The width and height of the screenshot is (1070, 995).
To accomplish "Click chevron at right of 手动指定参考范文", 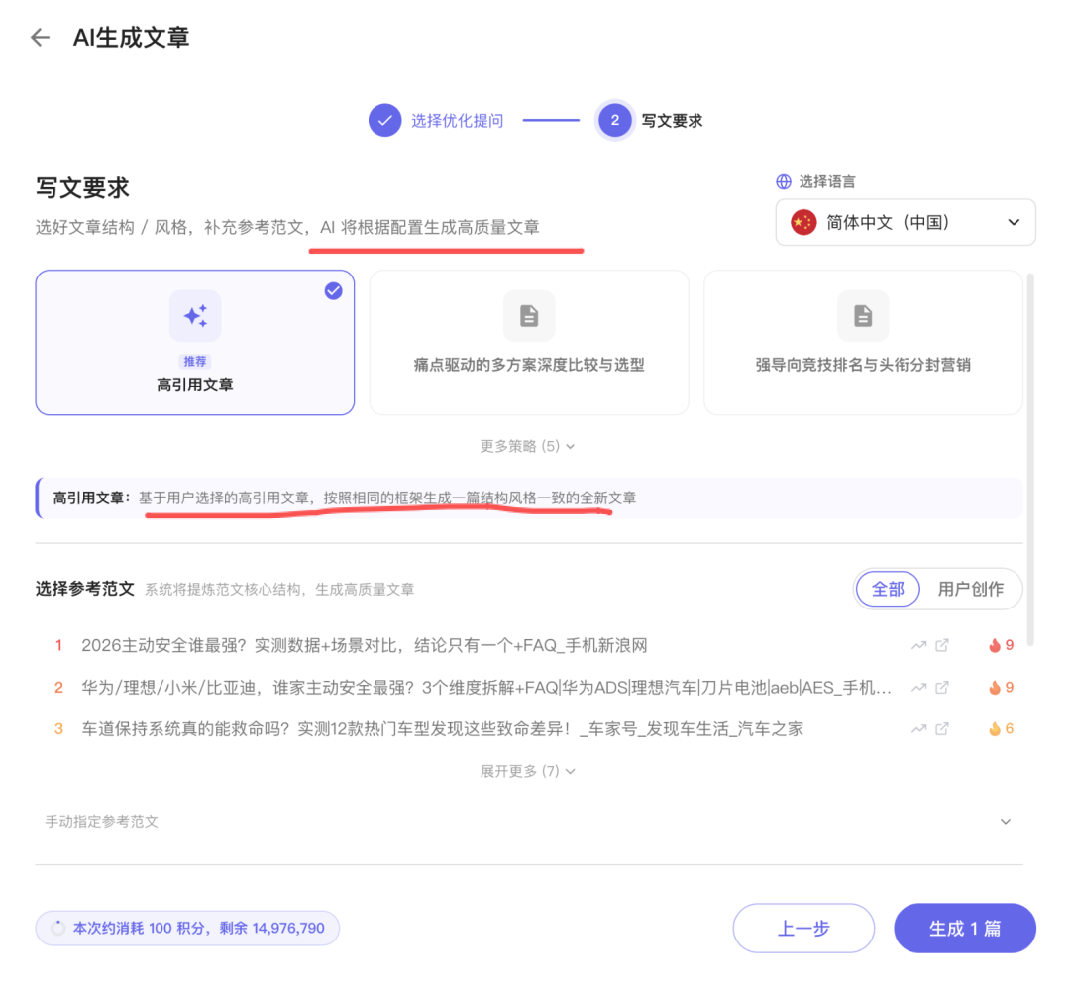I will click(x=1006, y=821).
